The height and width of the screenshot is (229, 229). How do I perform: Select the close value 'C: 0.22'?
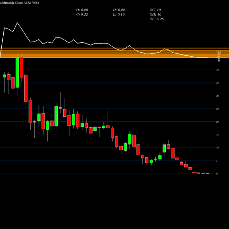tap(82, 15)
